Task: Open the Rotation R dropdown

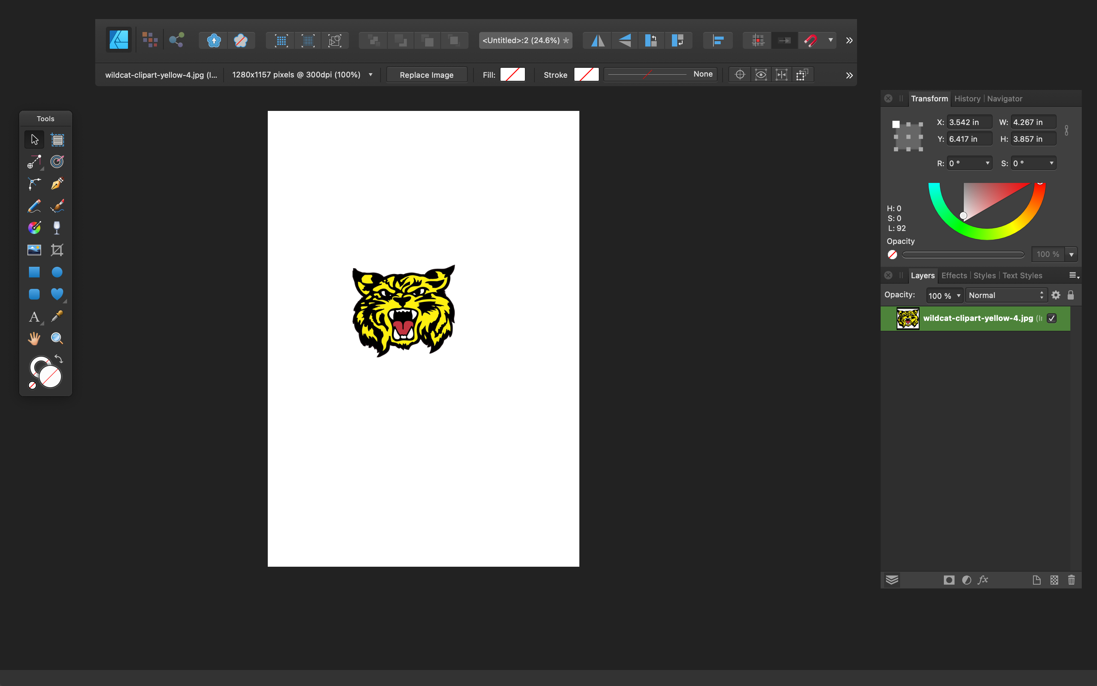Action: (x=987, y=163)
